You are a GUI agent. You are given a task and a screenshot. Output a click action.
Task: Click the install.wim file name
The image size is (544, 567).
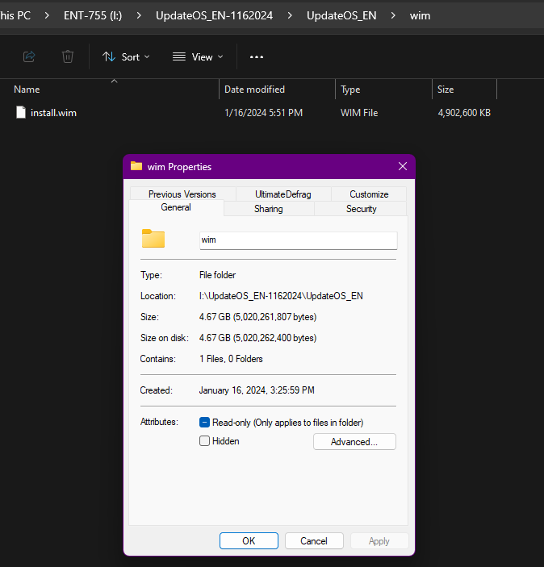53,113
